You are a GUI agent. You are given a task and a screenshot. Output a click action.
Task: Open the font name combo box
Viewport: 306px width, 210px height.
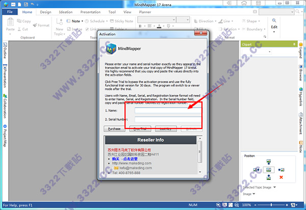pyautogui.click(x=157, y=20)
